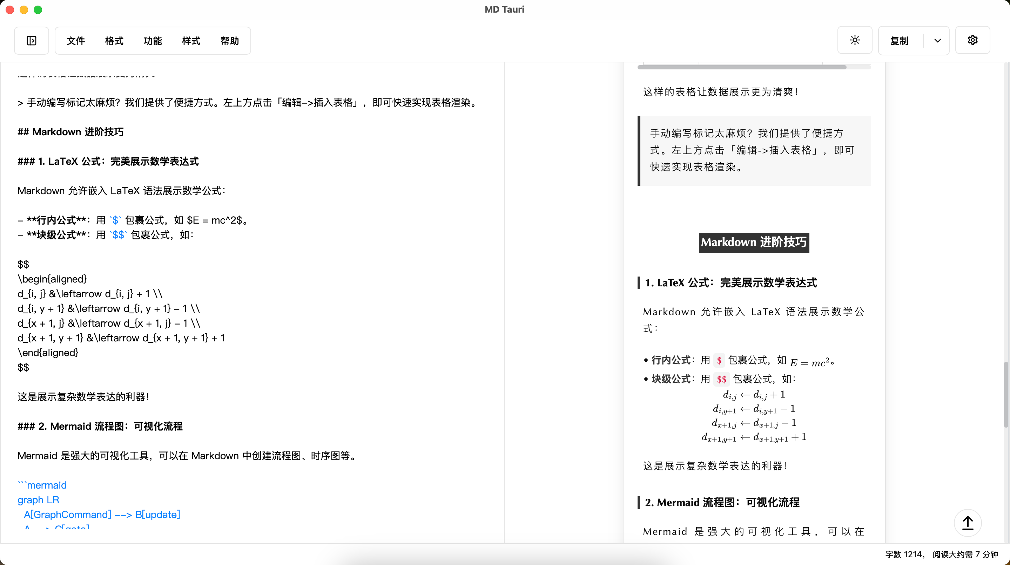
Task: Switch light/dark theme with sun icon
Action: [x=855, y=40]
